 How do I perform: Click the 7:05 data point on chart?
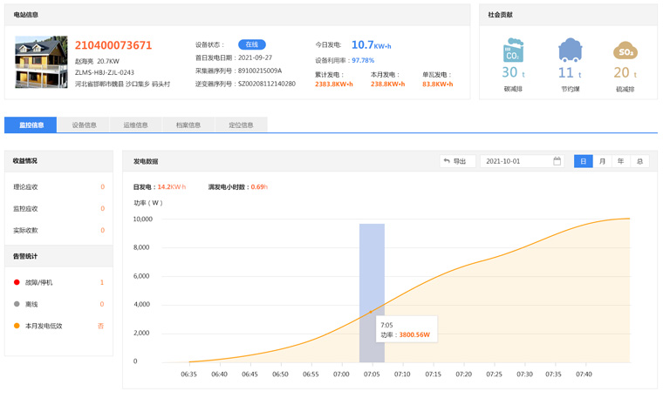click(x=371, y=312)
